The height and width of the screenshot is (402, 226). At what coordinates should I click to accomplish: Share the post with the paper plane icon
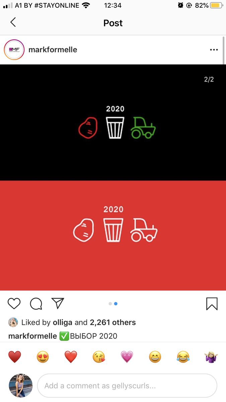pos(58,303)
